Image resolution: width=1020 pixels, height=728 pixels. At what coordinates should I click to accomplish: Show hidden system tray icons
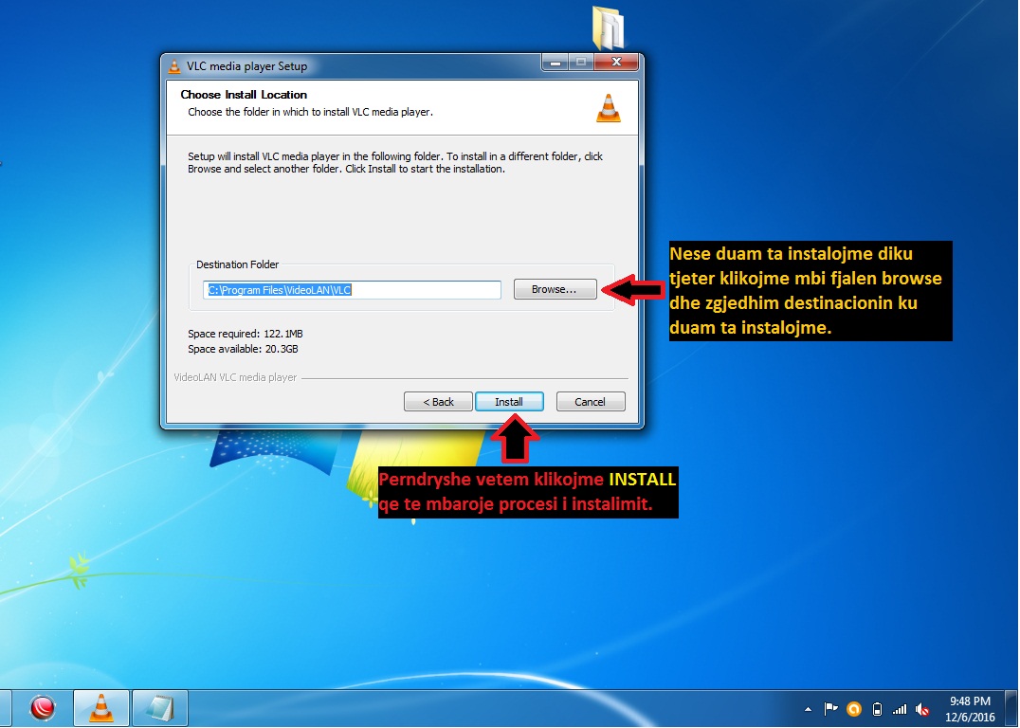pyautogui.click(x=808, y=709)
